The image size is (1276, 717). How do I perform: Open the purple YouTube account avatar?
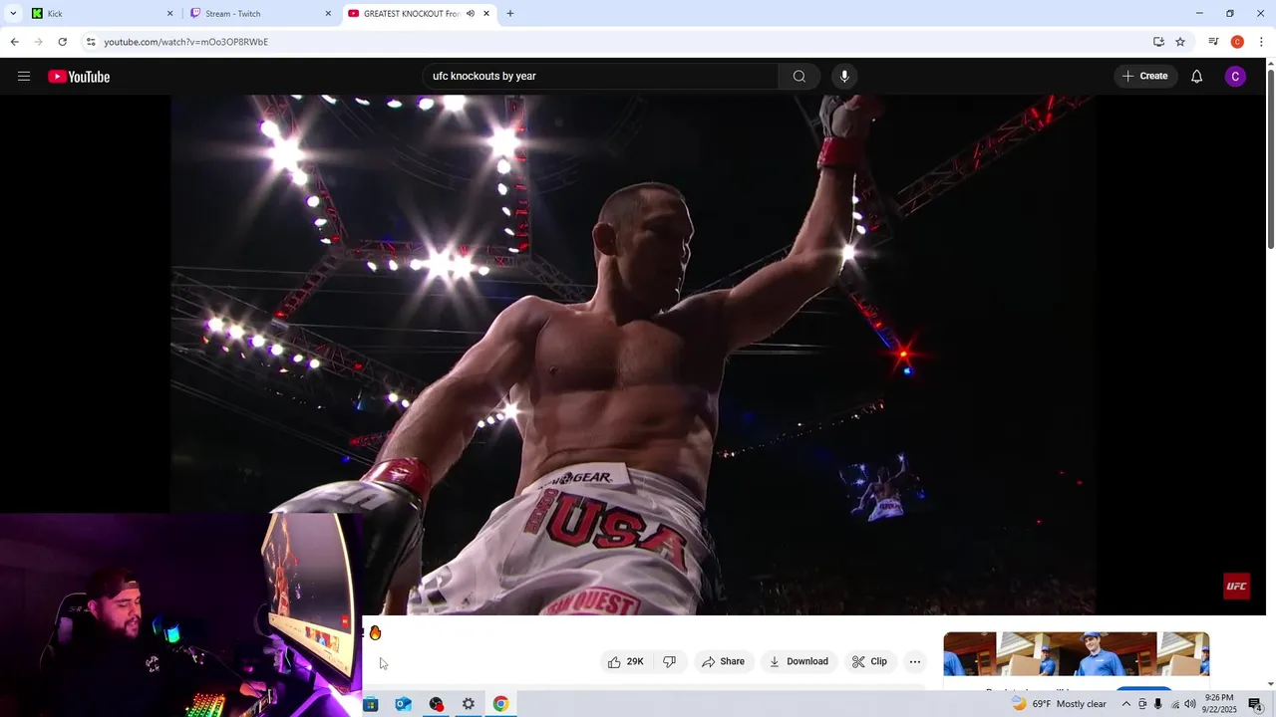(1235, 77)
